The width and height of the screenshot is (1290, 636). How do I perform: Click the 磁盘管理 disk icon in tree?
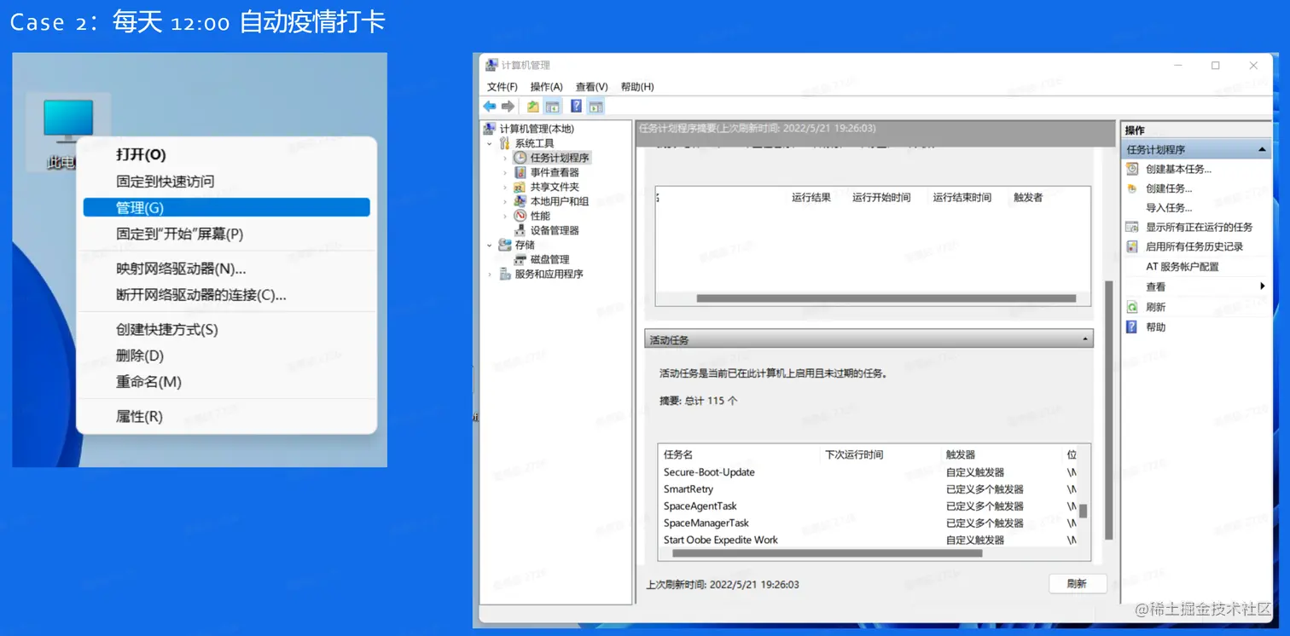pyautogui.click(x=520, y=259)
